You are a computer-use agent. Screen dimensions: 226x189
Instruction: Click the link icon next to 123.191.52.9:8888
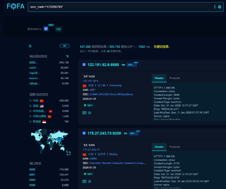pos(123,64)
